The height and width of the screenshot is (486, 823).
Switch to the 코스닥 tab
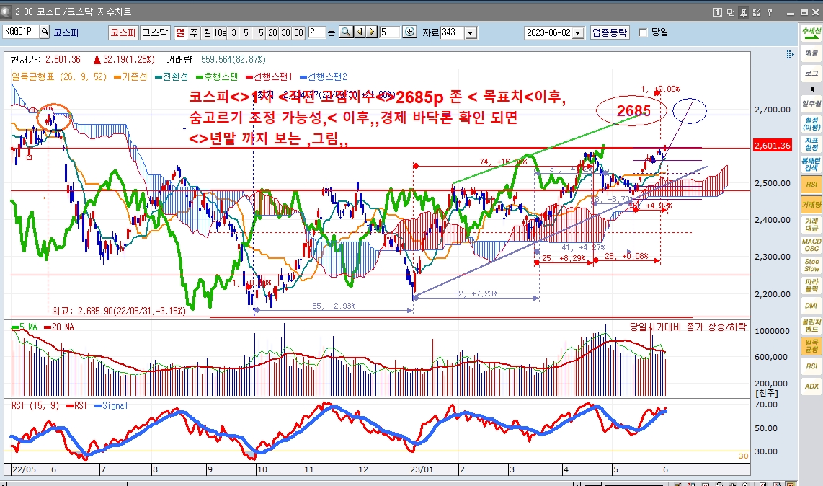156,33
